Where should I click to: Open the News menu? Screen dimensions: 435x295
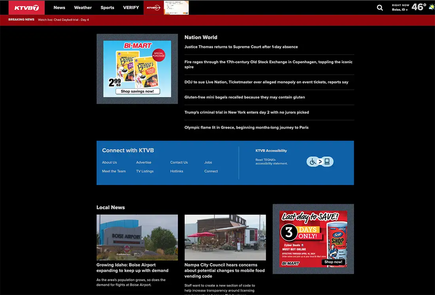click(x=59, y=8)
